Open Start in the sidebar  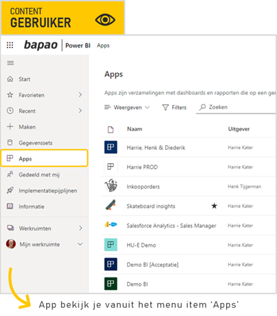44,79
